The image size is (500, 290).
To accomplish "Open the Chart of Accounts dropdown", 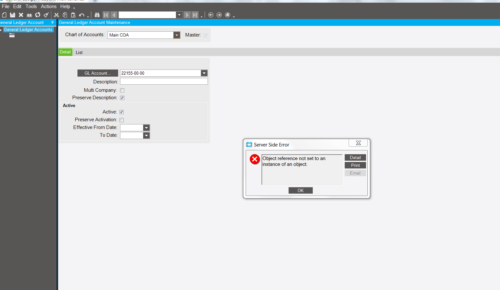I will [177, 35].
